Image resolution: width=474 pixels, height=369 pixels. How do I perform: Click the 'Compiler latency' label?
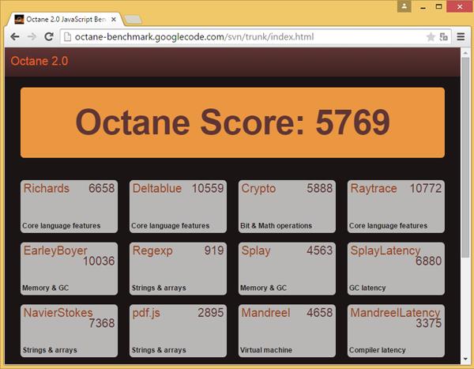[x=378, y=350]
